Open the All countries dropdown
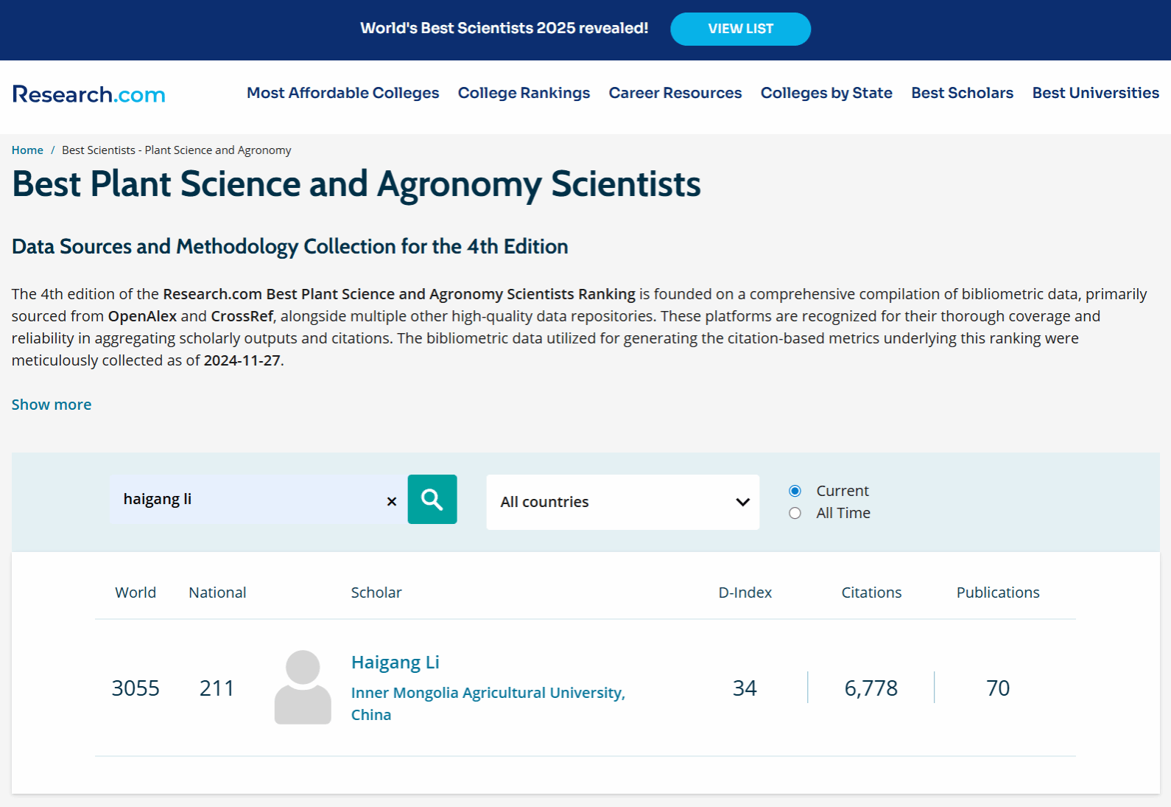 click(622, 502)
